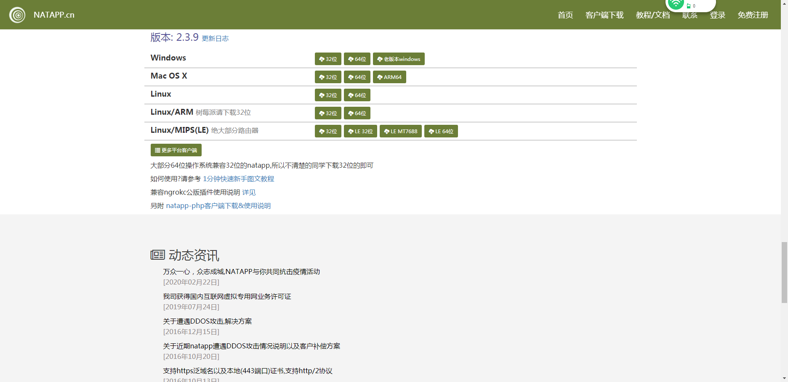Download Linux 32位 client
788x382 pixels.
328,95
